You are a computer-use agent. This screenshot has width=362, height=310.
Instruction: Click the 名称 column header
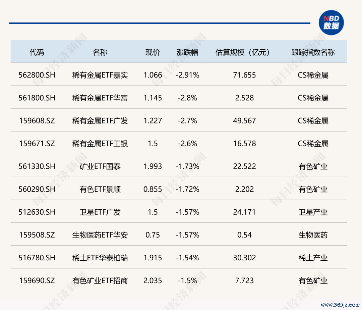[x=100, y=52]
